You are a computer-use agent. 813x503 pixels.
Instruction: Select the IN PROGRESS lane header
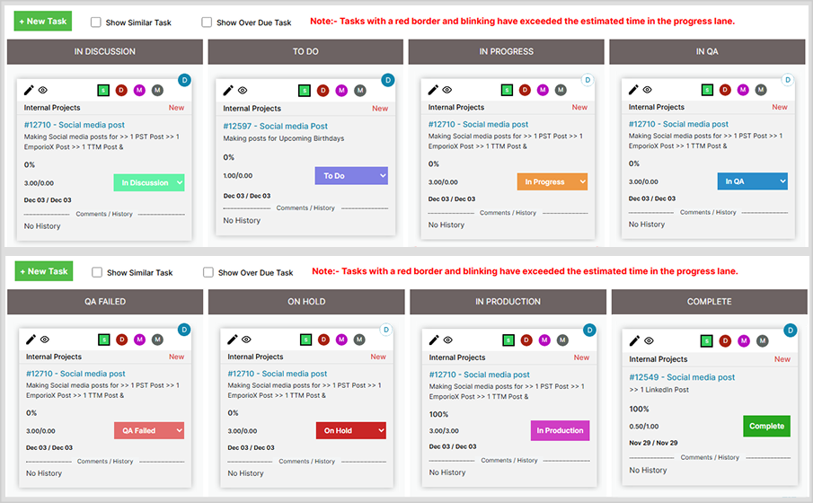(506, 51)
